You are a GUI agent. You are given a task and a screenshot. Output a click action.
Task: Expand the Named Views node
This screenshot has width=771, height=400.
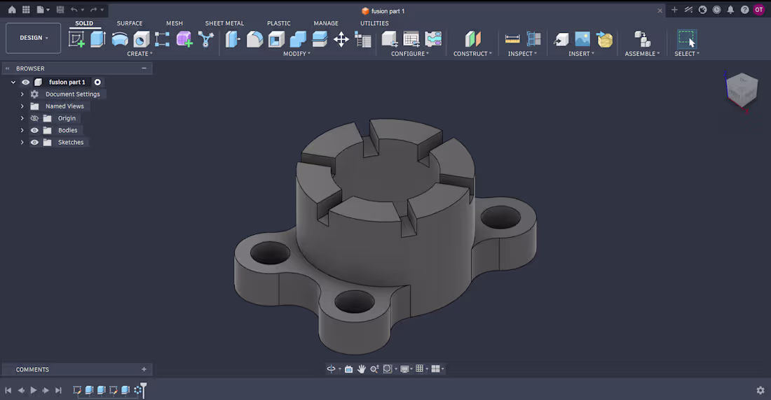click(22, 106)
